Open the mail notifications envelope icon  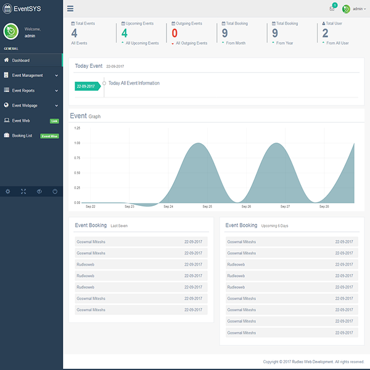[x=332, y=9]
